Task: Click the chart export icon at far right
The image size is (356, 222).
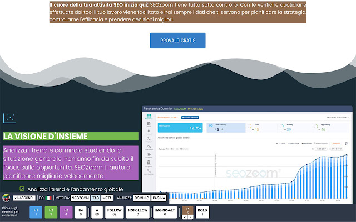Action: pyautogui.click(x=346, y=143)
